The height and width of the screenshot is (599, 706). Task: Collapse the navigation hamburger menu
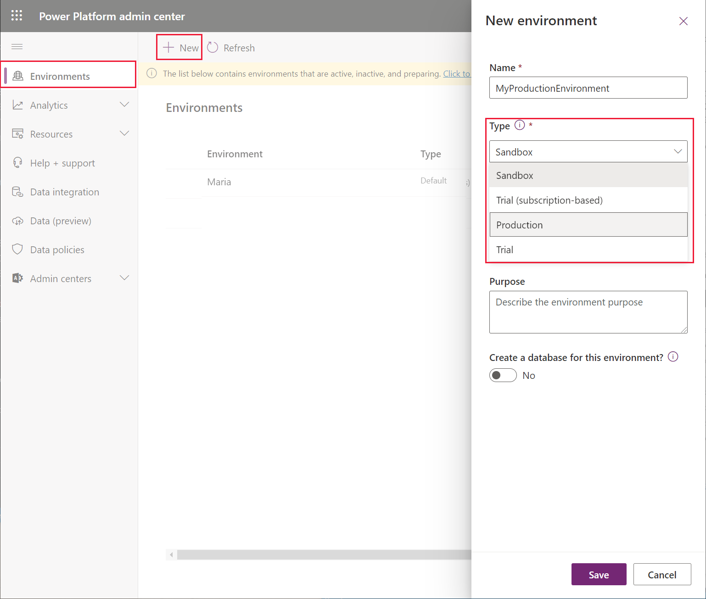coord(17,46)
